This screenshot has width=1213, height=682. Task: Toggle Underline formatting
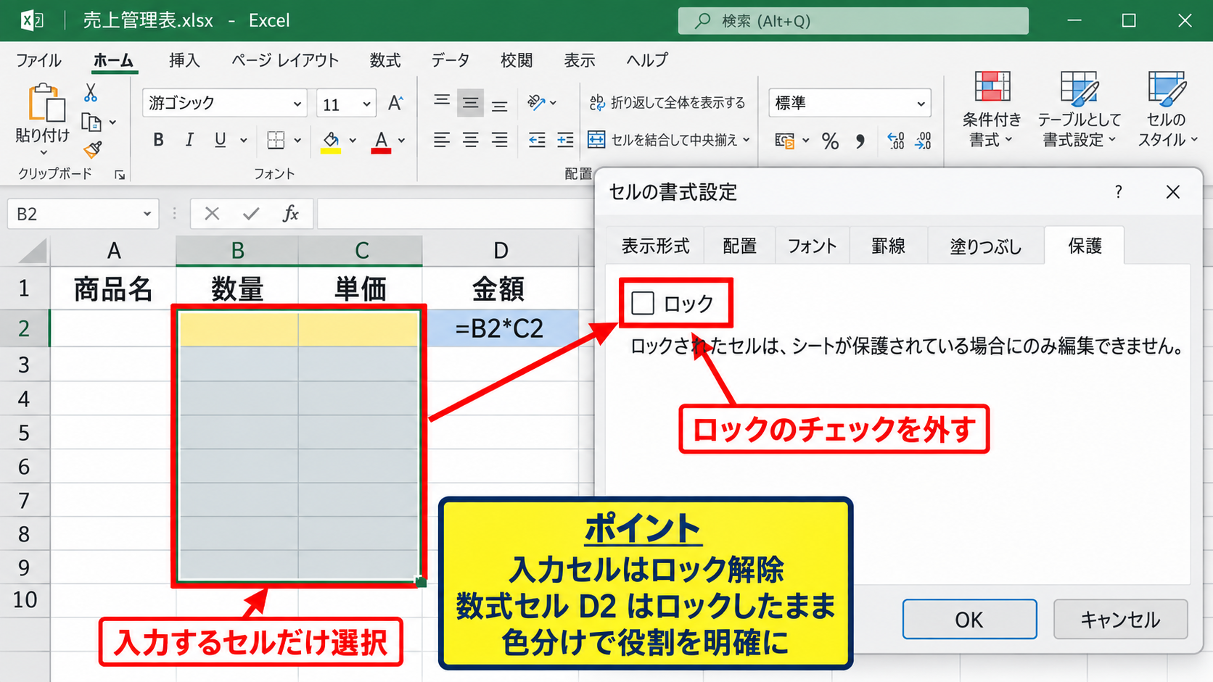coord(221,140)
